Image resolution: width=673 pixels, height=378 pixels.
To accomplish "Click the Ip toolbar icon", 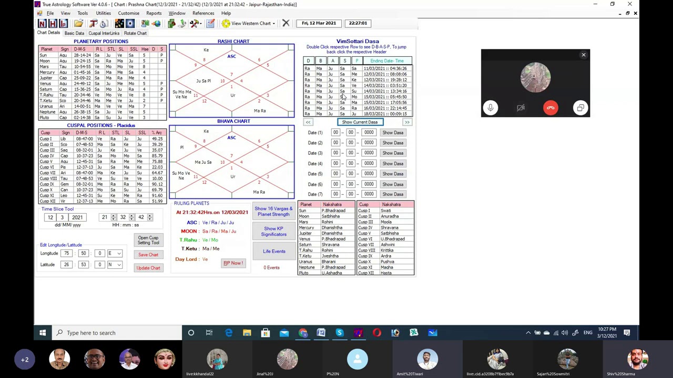I will 64,23.
